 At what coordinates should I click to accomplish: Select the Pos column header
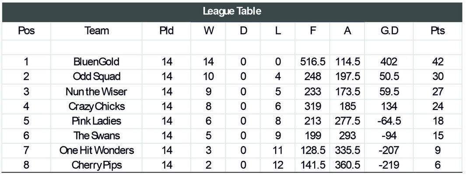pyautogui.click(x=26, y=31)
